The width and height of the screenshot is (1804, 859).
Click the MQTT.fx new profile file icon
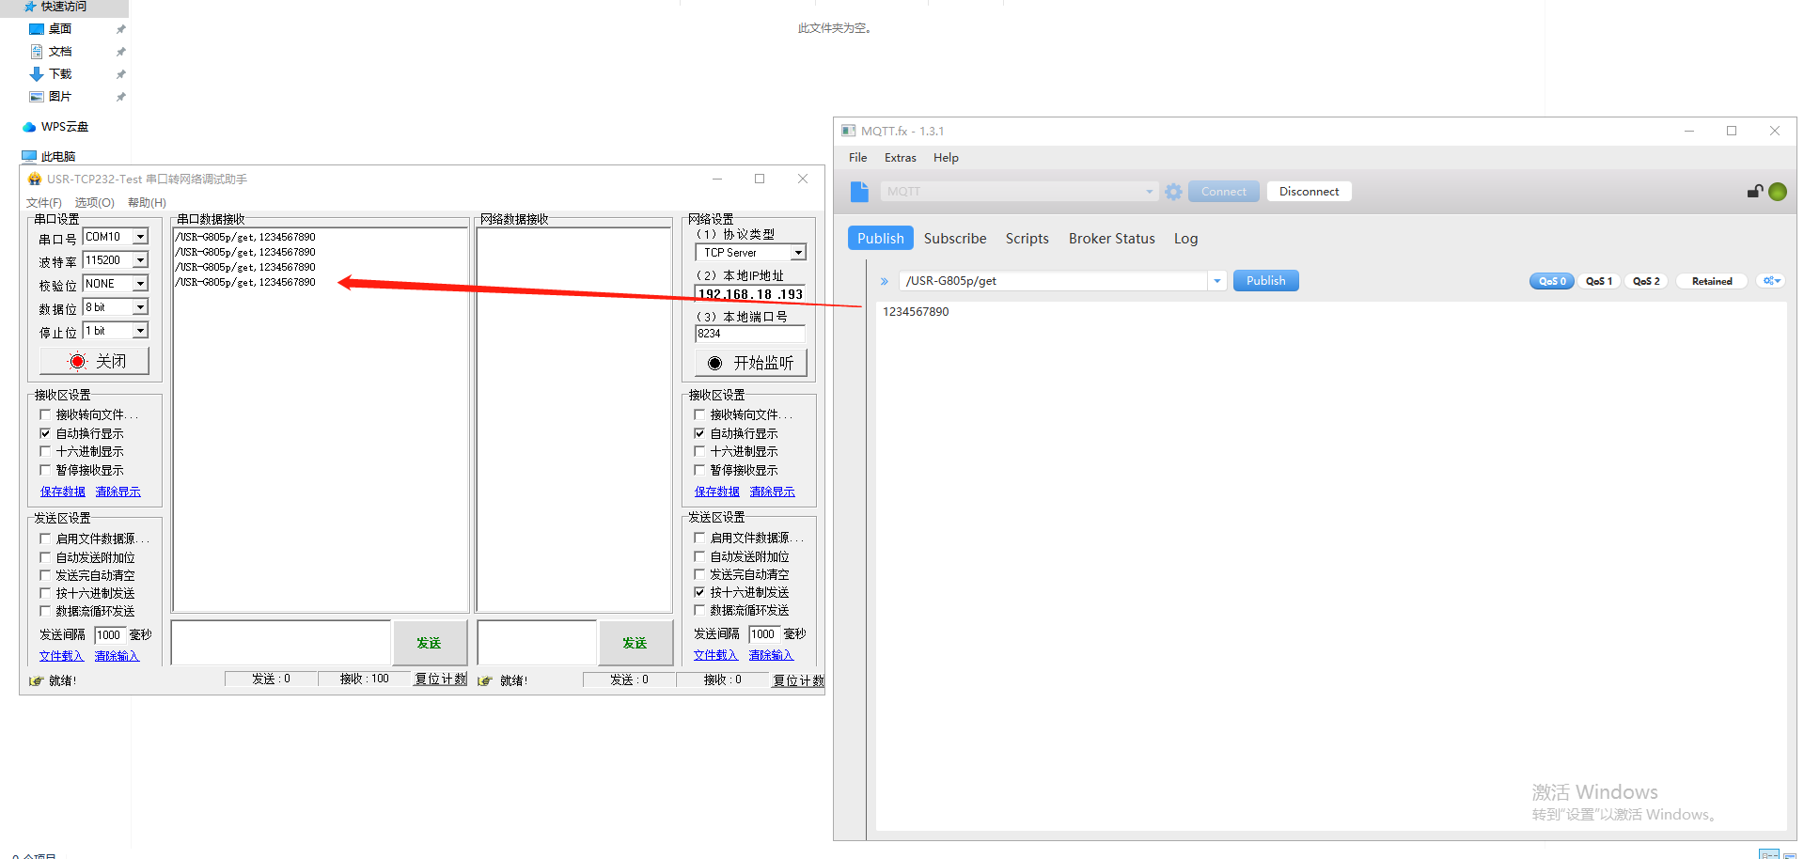(859, 192)
